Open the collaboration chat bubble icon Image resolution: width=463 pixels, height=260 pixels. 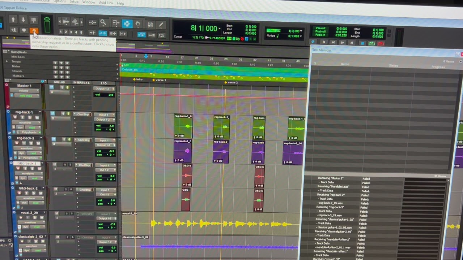(24, 30)
